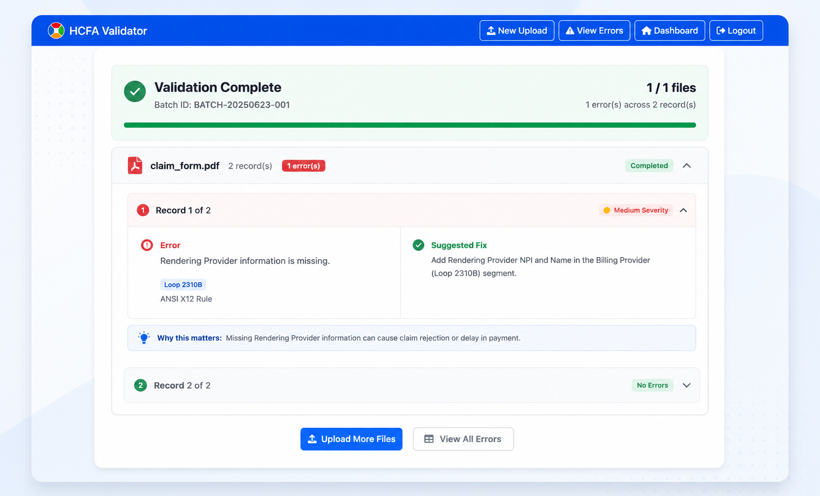
Task: Click the ANSI X12 Rule text
Action: coord(186,299)
